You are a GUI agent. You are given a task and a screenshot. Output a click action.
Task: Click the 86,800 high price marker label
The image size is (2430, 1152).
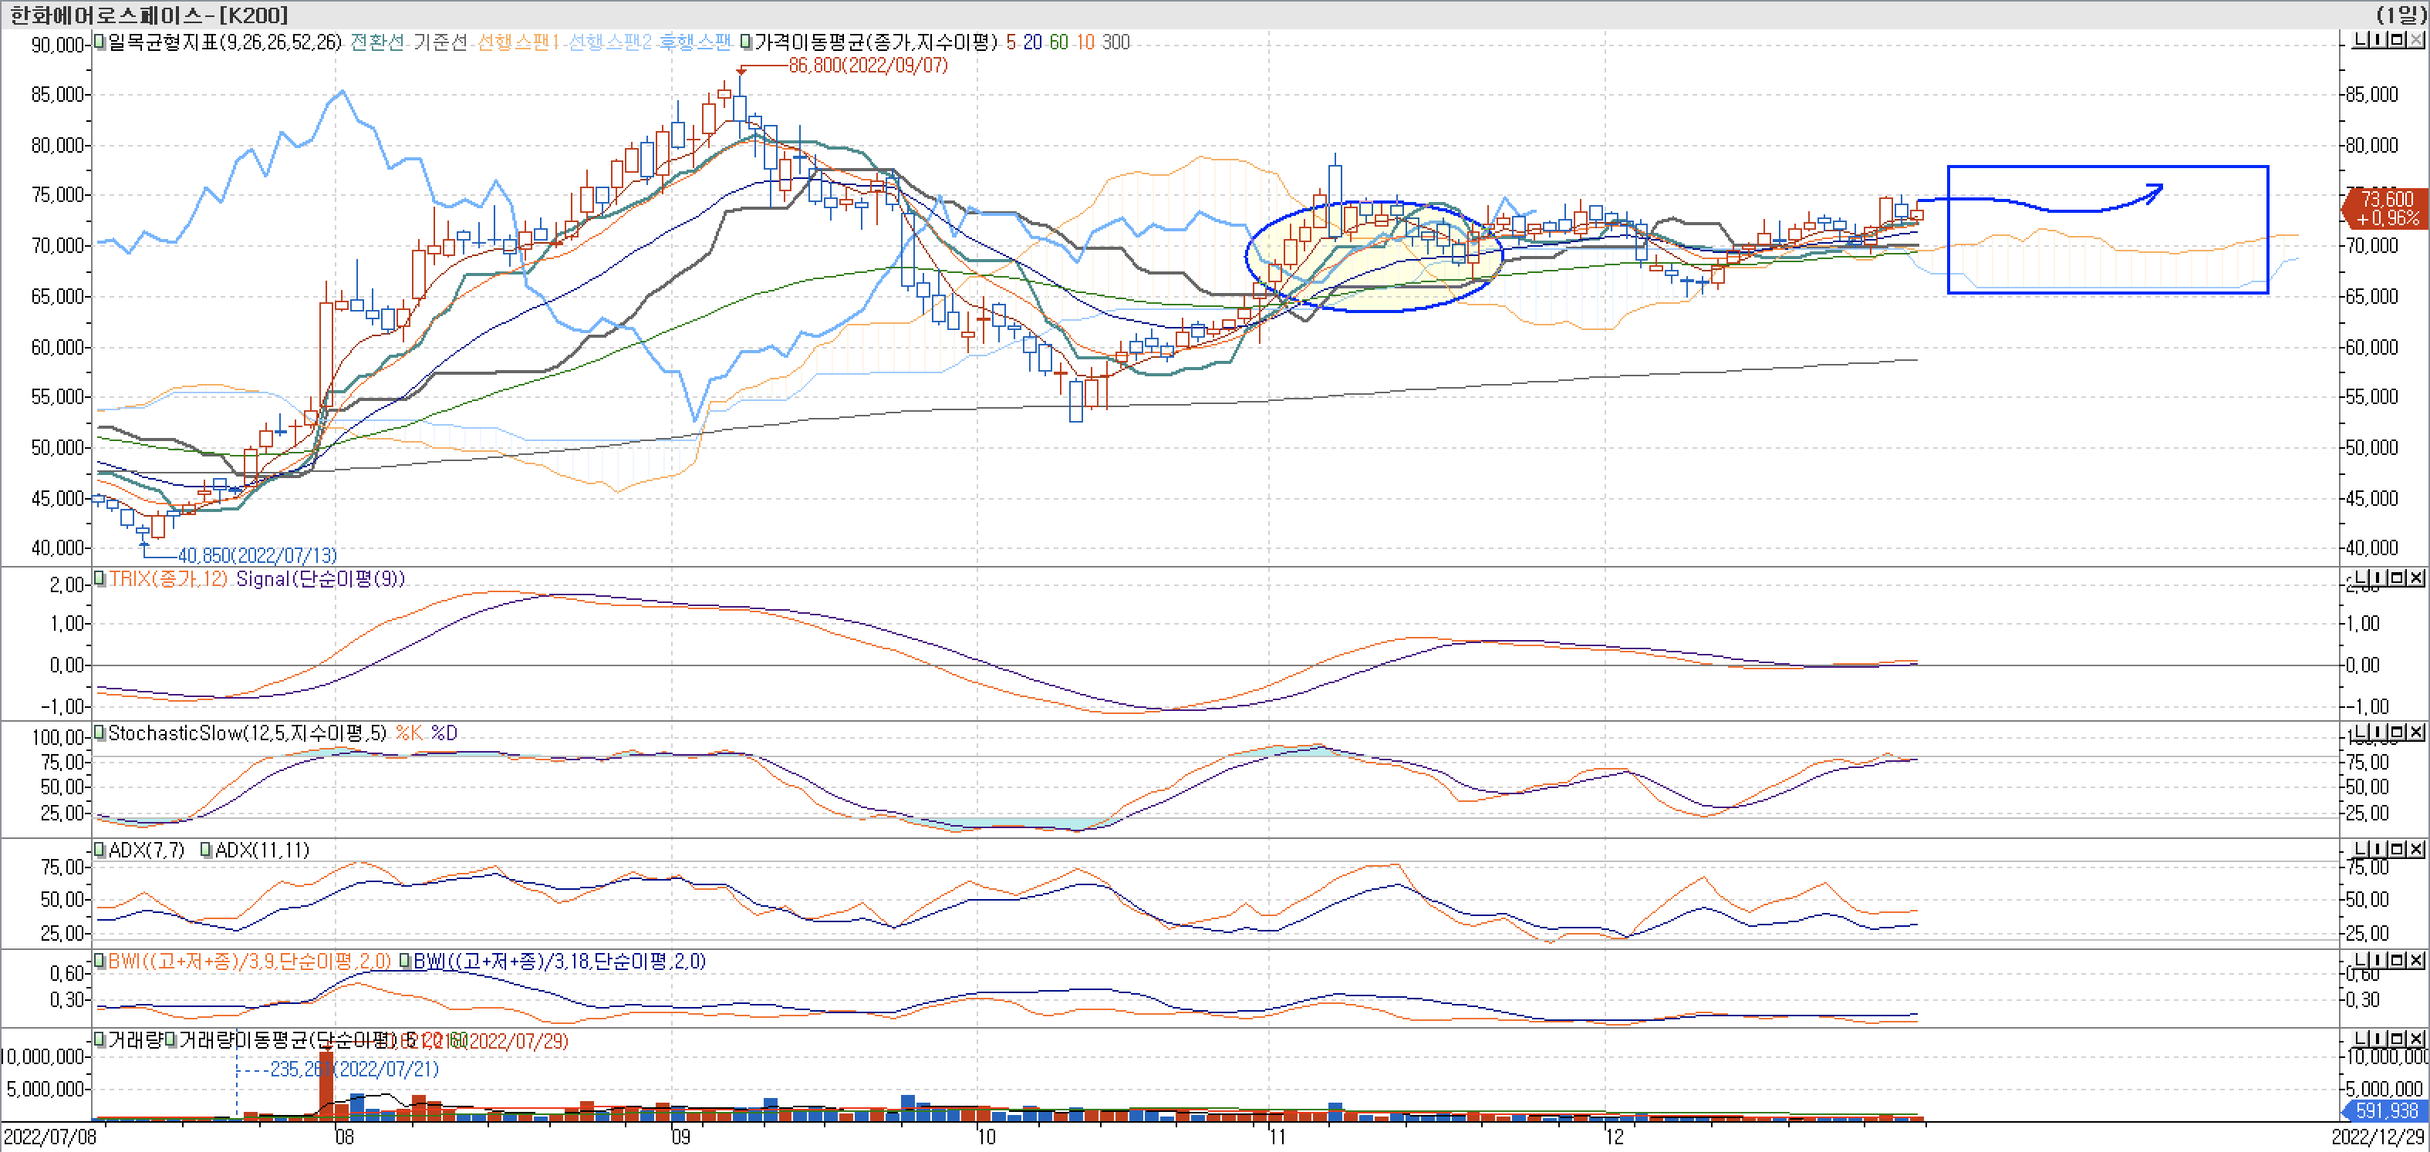pos(868,65)
